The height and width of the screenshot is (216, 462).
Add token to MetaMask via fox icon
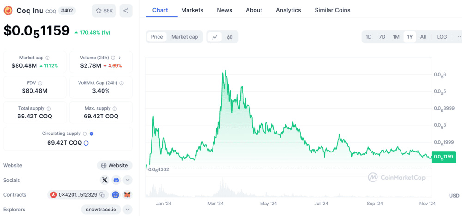(x=128, y=194)
